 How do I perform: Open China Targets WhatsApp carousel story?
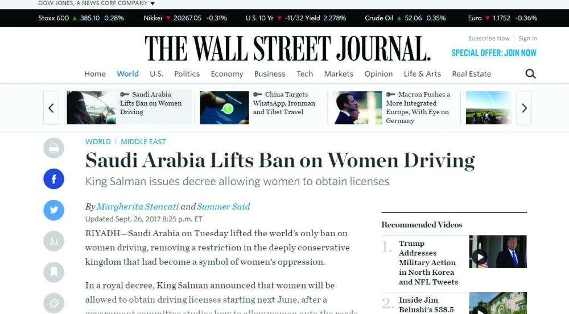[x=284, y=103]
